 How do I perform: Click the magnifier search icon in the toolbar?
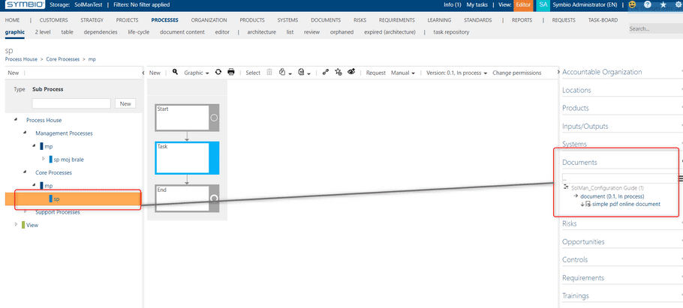[x=175, y=72]
